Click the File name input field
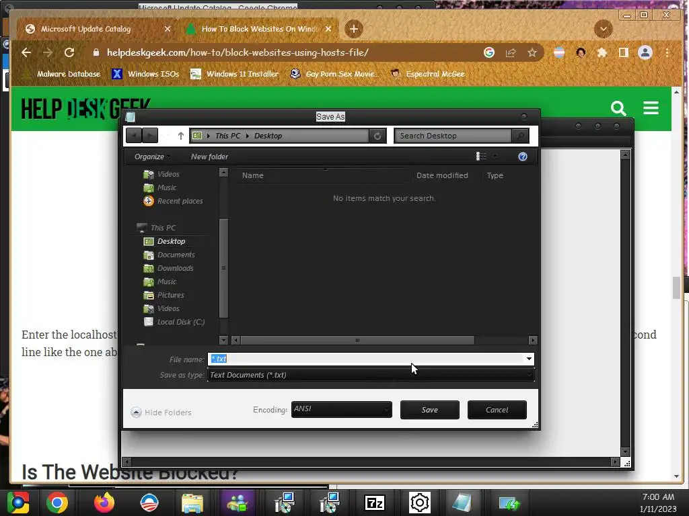 366,359
